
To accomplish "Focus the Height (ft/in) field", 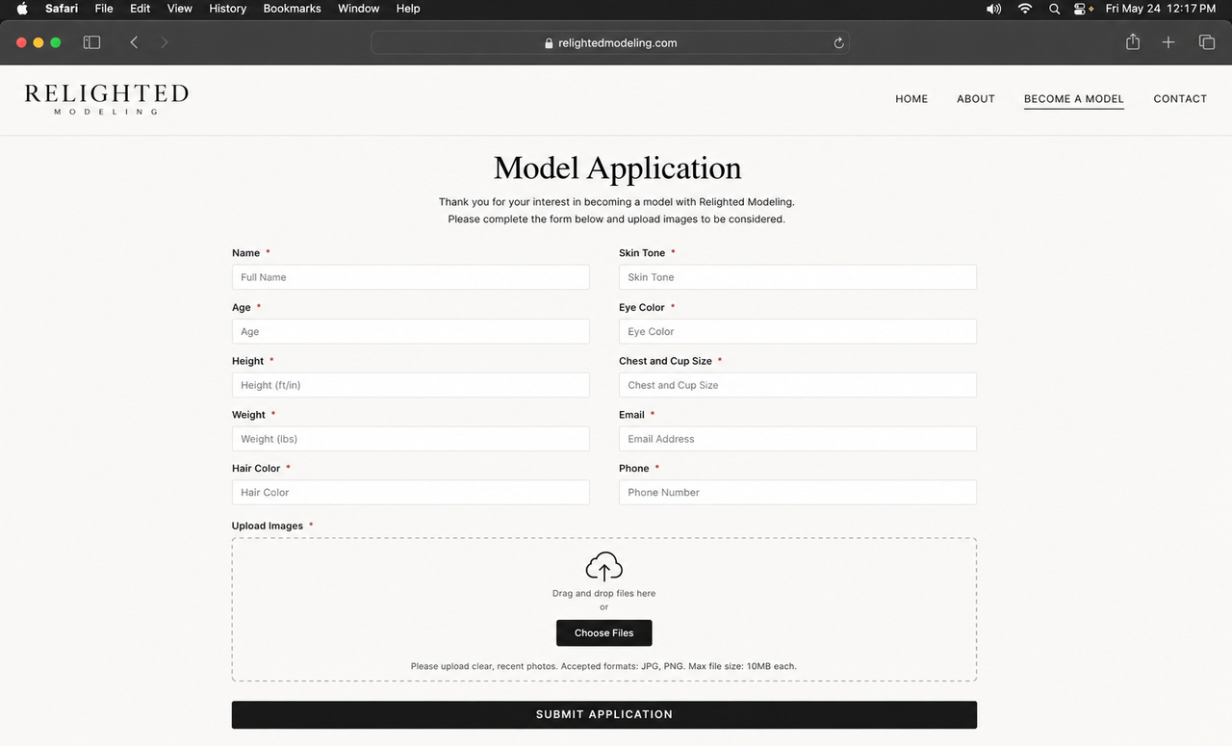I will [411, 385].
